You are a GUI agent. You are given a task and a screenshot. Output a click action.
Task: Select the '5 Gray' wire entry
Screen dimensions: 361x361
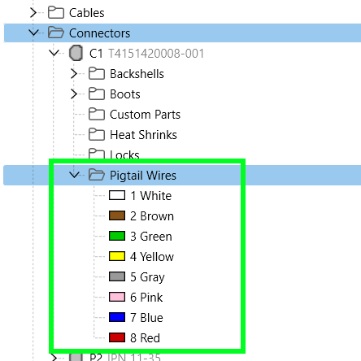pos(147,277)
